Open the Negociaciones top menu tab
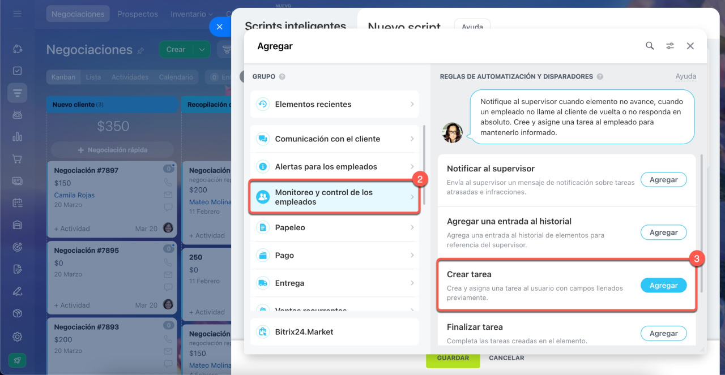This screenshot has height=375, width=725. [78, 14]
